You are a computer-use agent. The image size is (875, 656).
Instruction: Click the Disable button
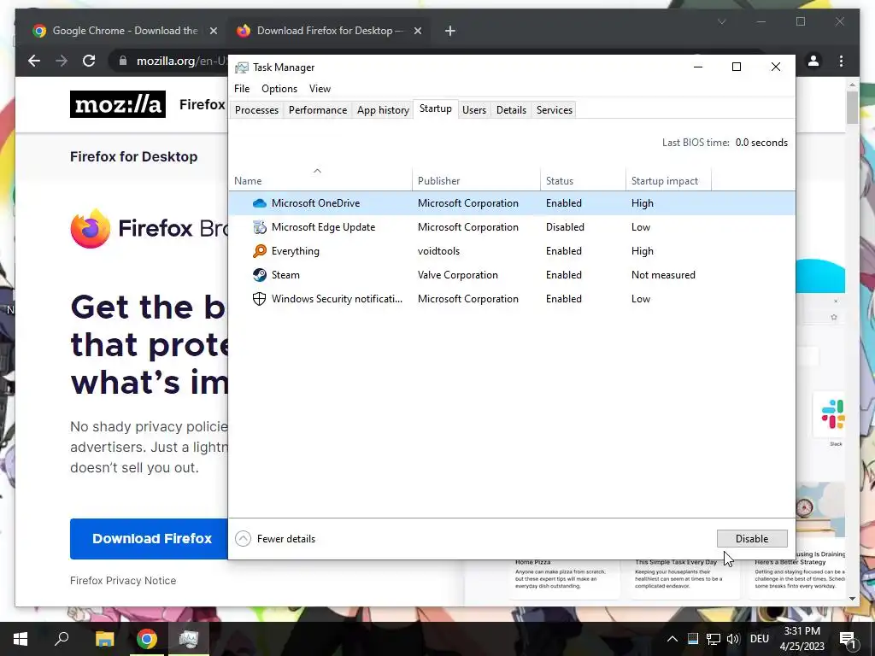(752, 538)
